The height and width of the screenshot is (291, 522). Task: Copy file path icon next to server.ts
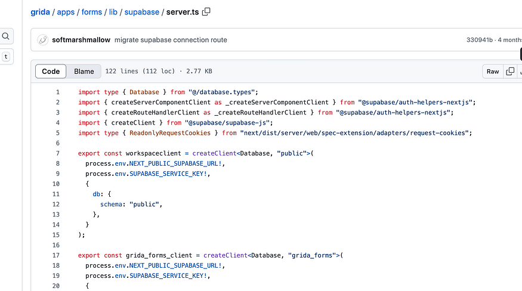pyautogui.click(x=206, y=12)
